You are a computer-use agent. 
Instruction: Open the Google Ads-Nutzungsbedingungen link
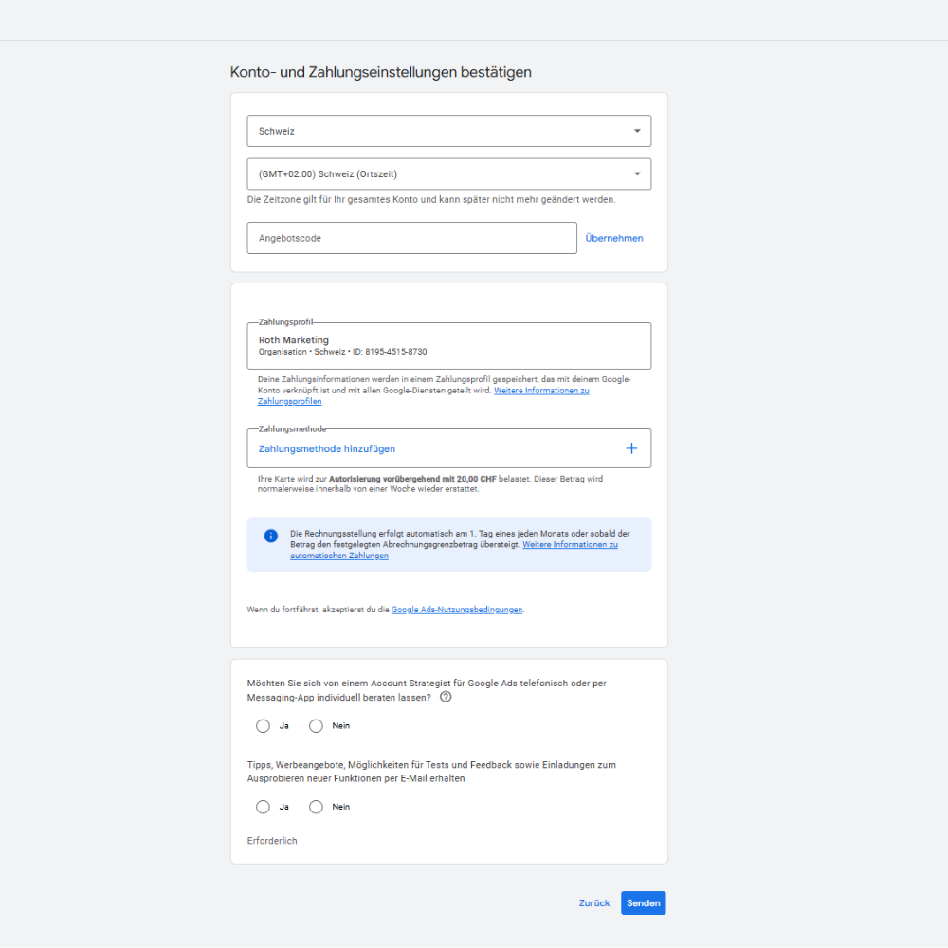(x=457, y=610)
